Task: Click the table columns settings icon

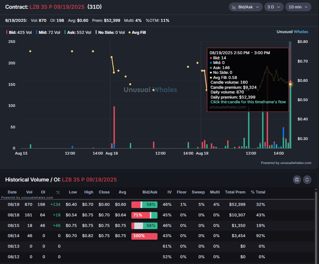Action: point(297,180)
